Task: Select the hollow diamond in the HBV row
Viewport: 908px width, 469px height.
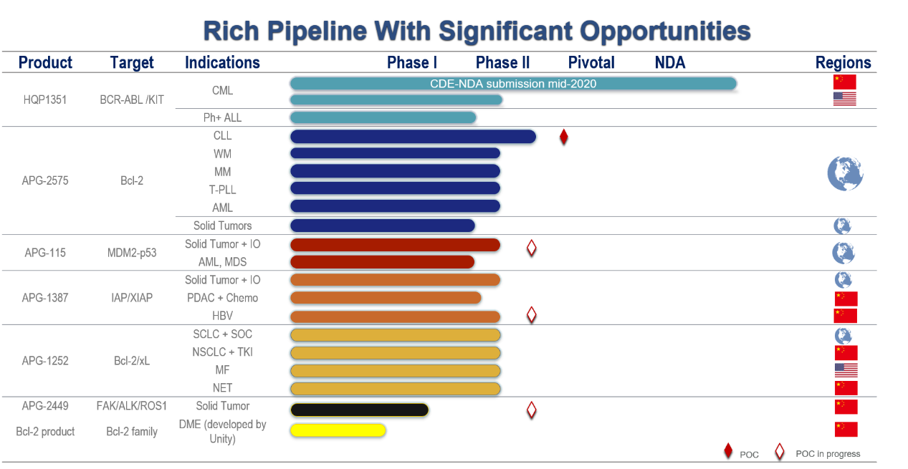Action: click(x=532, y=314)
